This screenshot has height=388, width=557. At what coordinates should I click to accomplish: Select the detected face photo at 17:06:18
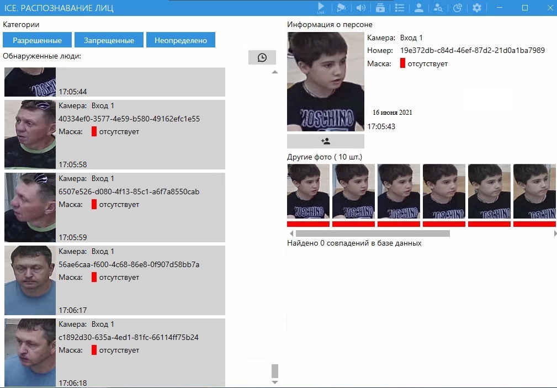[x=30, y=353]
